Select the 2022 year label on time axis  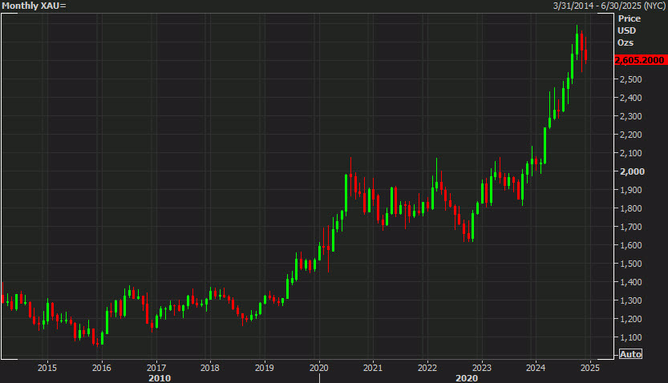coord(427,368)
